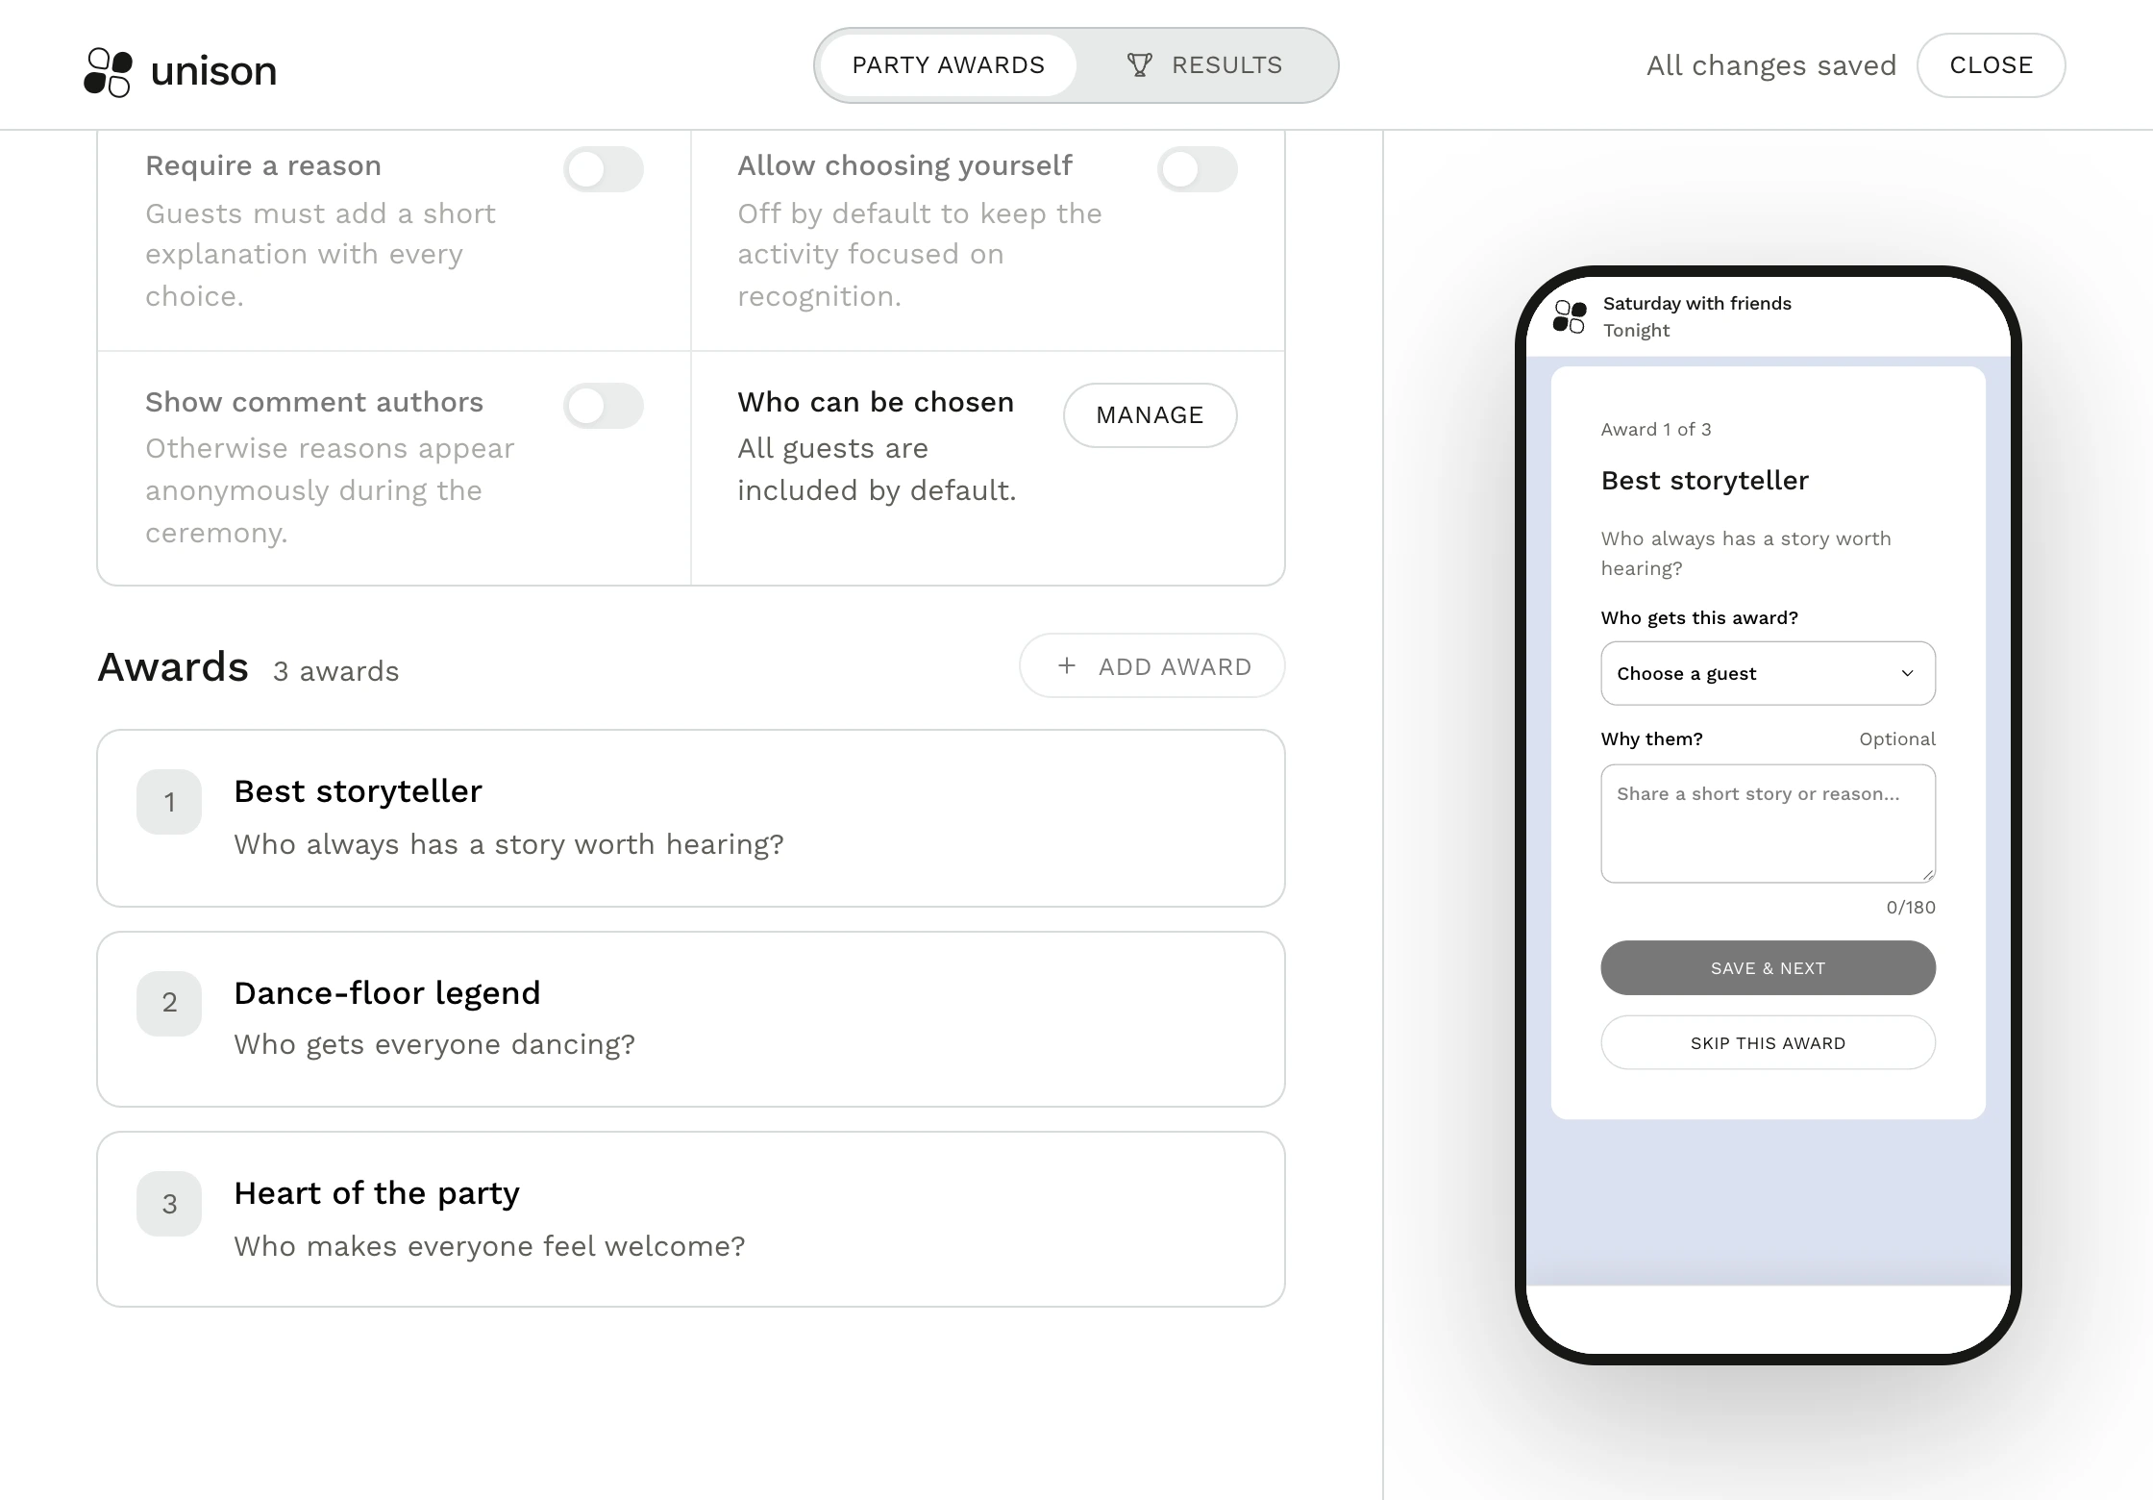Click the unison logo in phone preview

click(1570, 316)
